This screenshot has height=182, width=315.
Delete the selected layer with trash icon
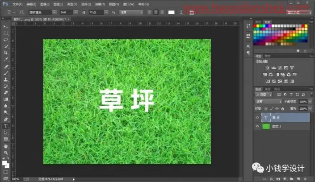pyautogui.click(x=305, y=179)
